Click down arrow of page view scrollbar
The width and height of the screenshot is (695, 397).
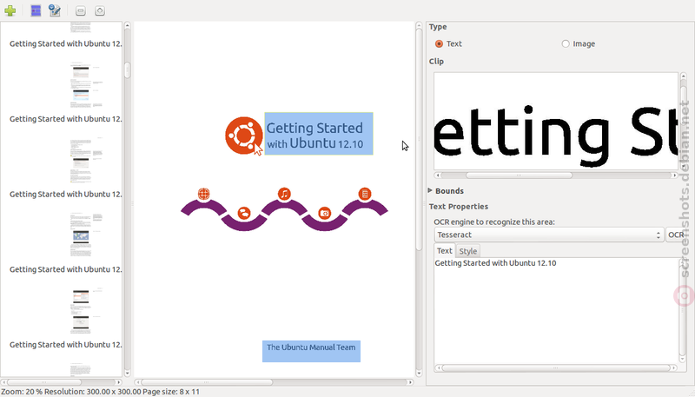[419, 373]
